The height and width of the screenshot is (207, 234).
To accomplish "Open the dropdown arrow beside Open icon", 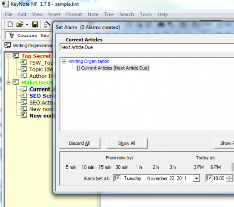I will click(27, 24).
